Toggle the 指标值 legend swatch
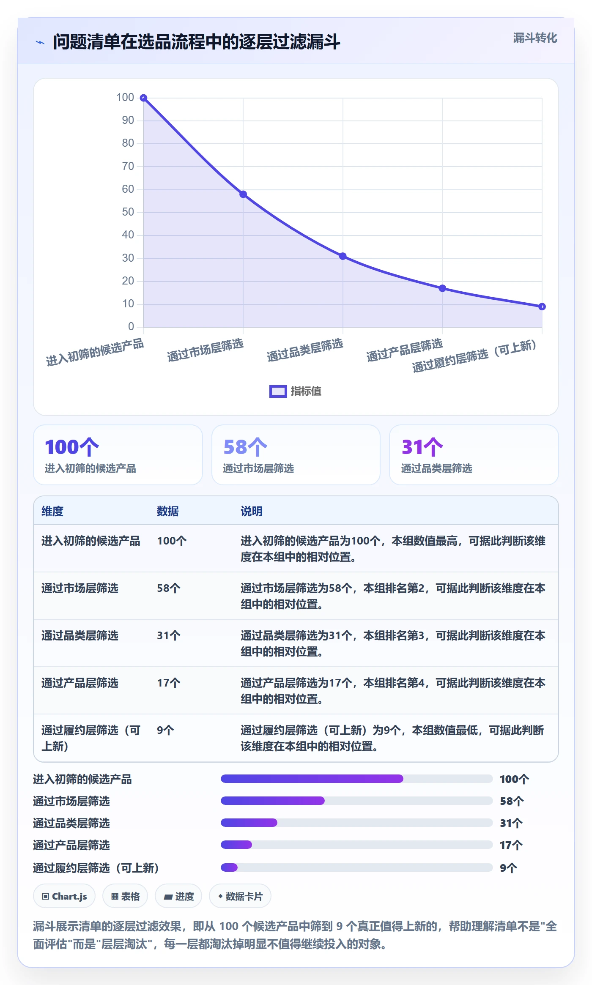Viewport: 592px width, 985px height. pyautogui.click(x=278, y=391)
